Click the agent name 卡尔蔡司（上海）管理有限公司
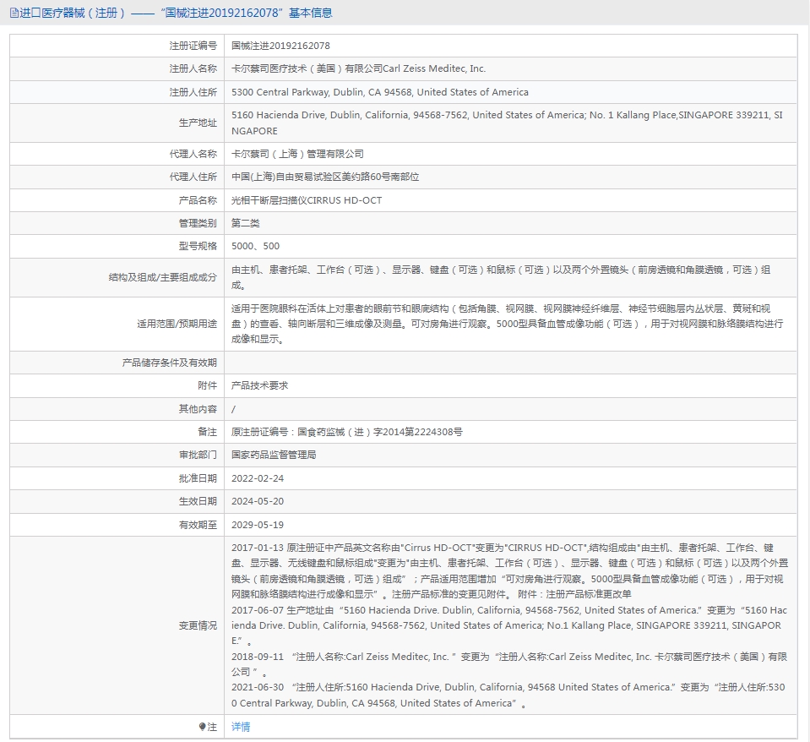Image resolution: width=810 pixels, height=742 pixels. (x=297, y=154)
